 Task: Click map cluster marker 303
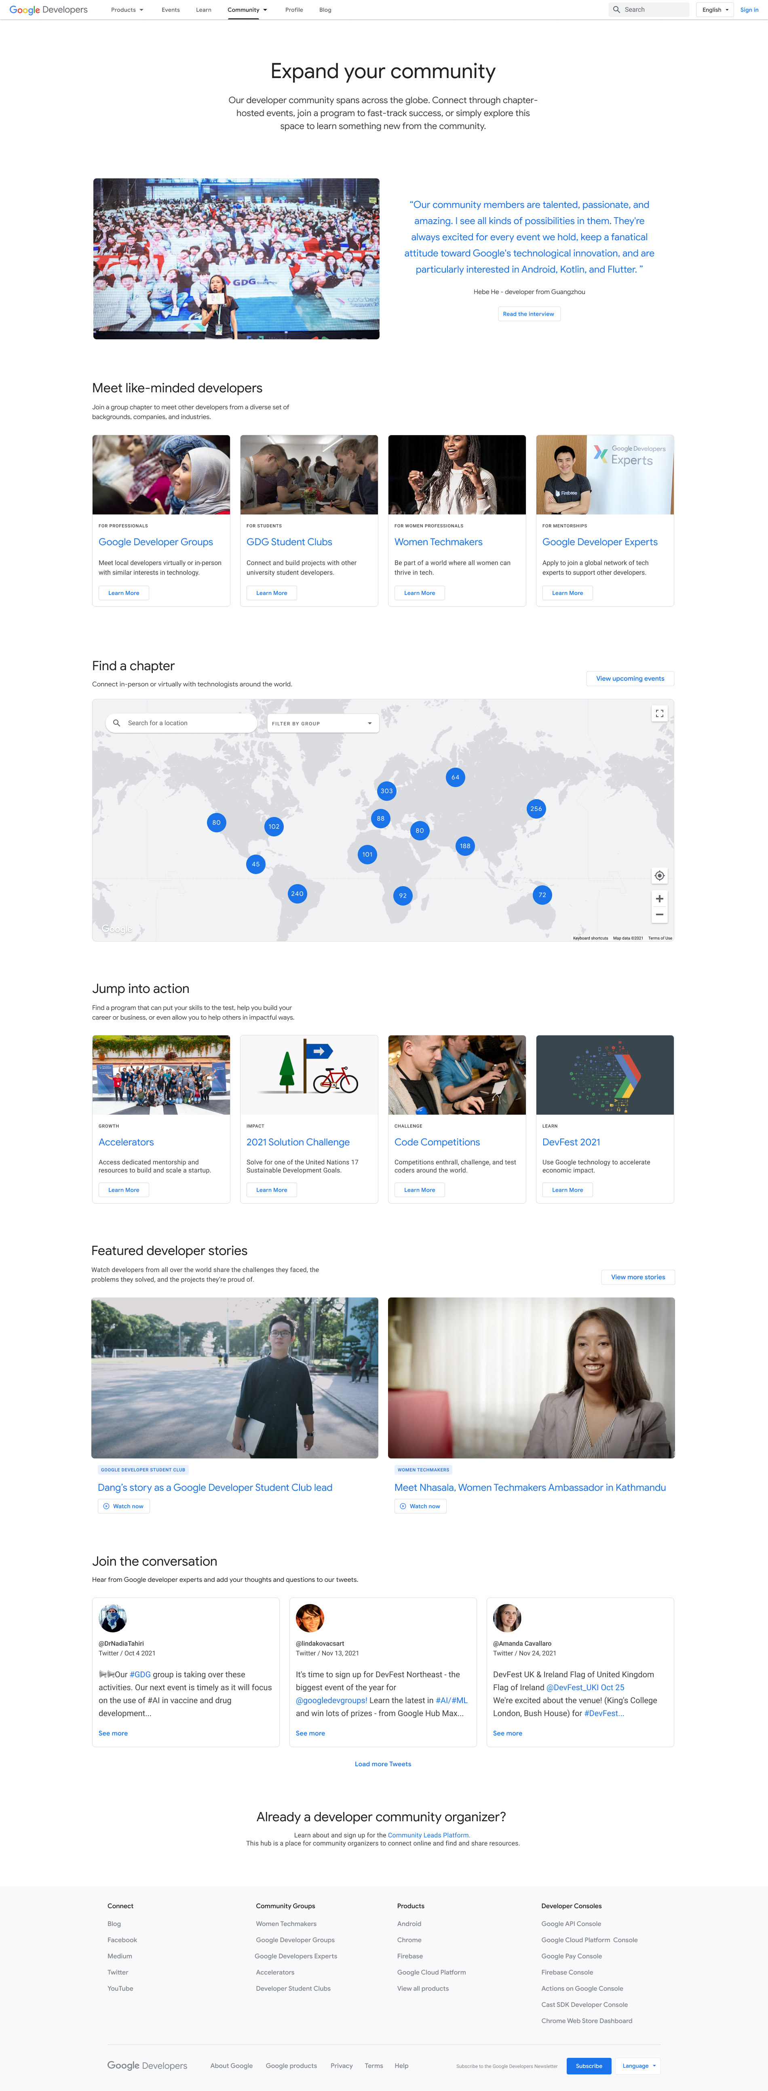click(387, 791)
